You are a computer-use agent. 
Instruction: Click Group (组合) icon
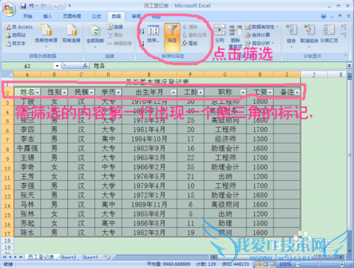point(292,30)
